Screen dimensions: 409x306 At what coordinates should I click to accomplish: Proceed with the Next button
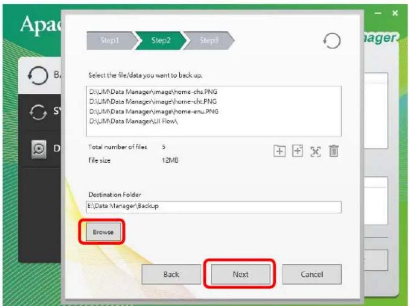click(x=240, y=274)
